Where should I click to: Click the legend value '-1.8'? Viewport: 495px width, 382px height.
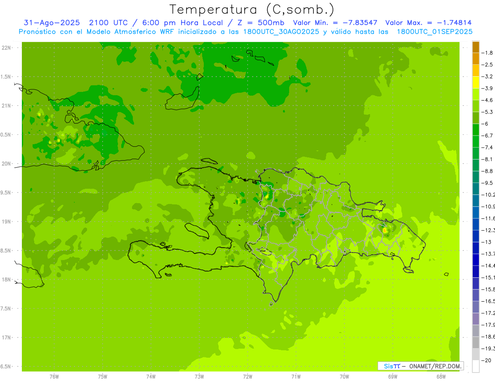click(x=488, y=53)
